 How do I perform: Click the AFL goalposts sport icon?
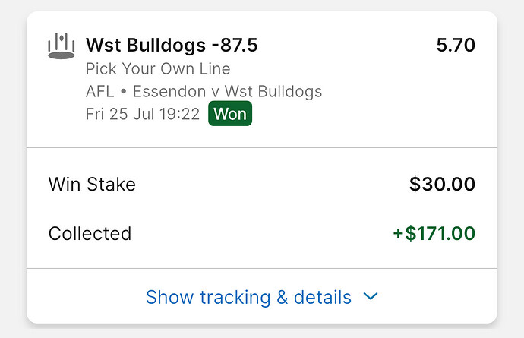(62, 46)
